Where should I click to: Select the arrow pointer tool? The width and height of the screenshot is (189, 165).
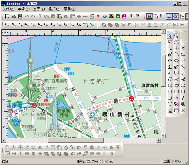170,35
